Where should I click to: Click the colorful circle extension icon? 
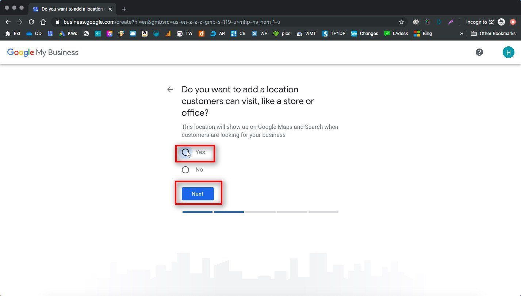428,22
